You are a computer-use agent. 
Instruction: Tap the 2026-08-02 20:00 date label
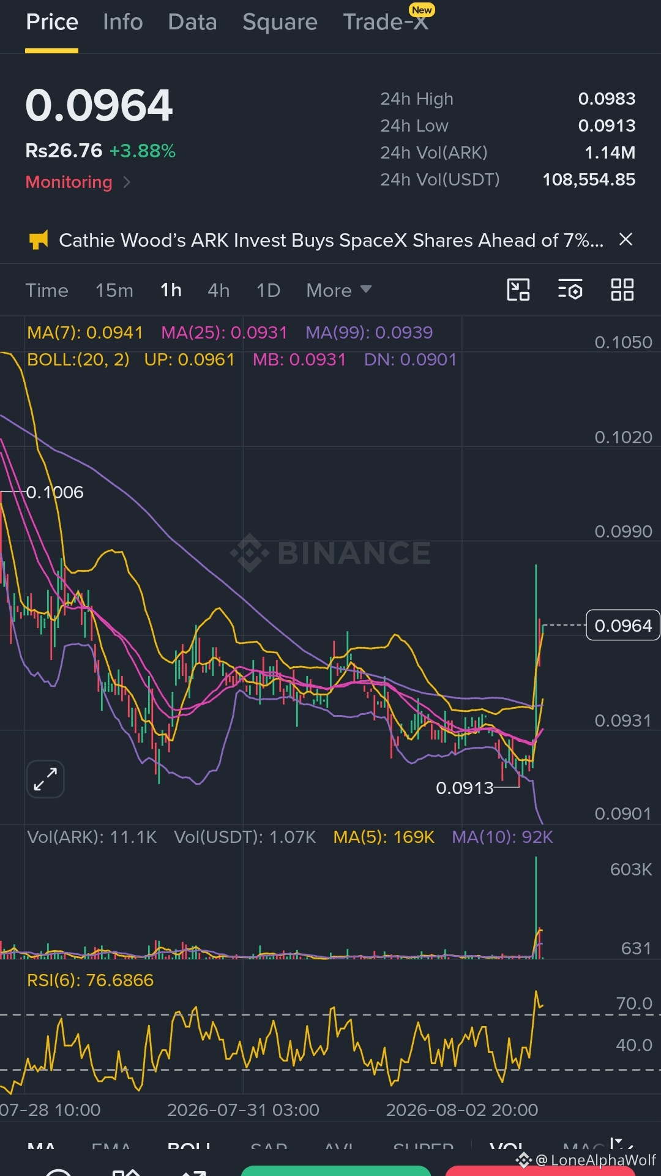click(x=462, y=1110)
